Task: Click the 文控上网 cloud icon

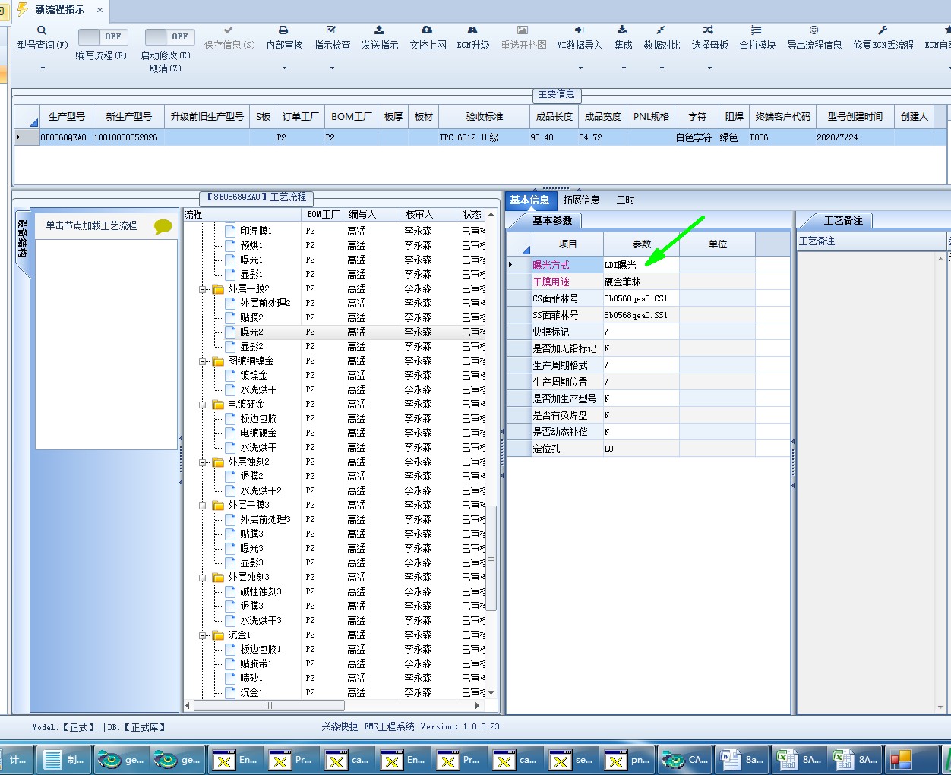Action: pyautogui.click(x=427, y=30)
